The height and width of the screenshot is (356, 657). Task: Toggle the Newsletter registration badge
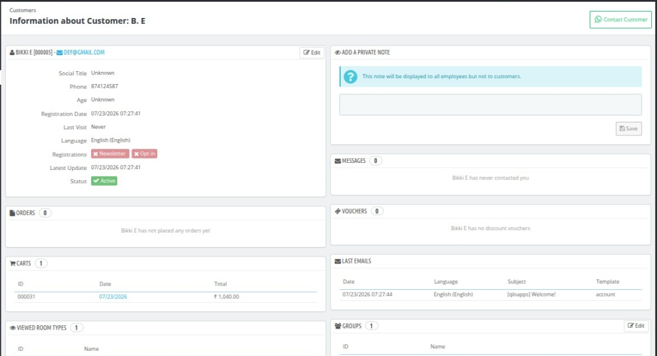(110, 154)
